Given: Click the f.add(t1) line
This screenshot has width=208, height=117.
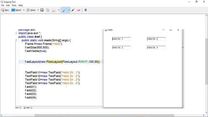Looking at the screenshot, I should coord(31,87).
